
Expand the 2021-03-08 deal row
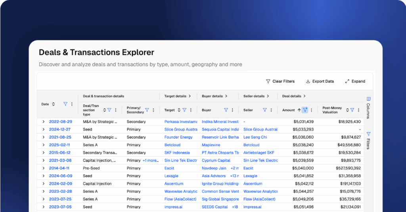[x=44, y=160]
